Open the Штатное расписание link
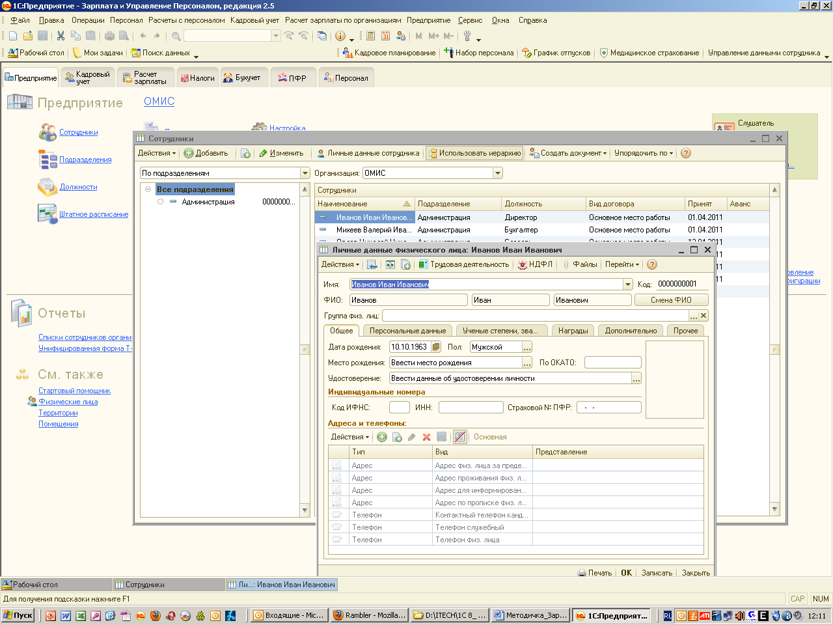This screenshot has height=625, width=833. pos(94,214)
